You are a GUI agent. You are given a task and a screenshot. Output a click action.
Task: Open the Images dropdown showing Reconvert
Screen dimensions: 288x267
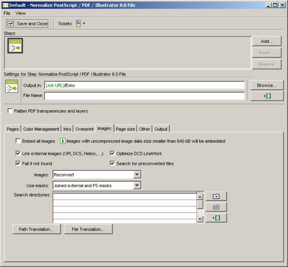[x=137, y=175]
